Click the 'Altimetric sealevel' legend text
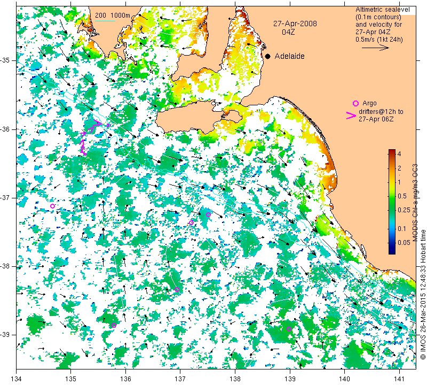 click(382, 10)
